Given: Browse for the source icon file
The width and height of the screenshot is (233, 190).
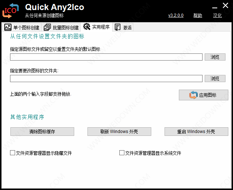Looking at the screenshot, I should tap(215, 57).
